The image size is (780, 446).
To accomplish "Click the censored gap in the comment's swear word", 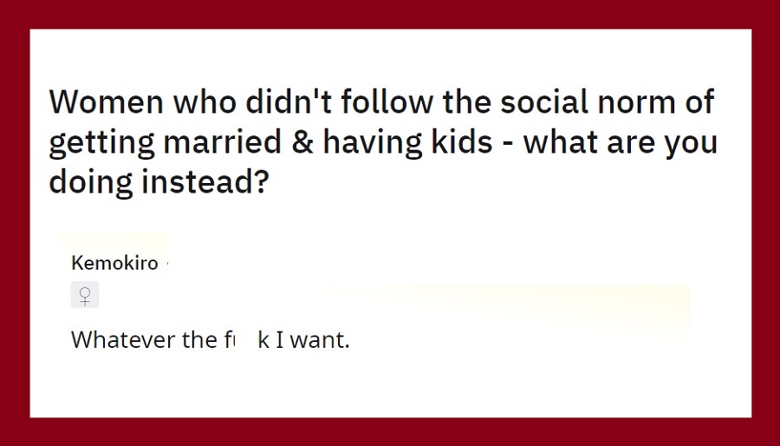I will pos(246,340).
